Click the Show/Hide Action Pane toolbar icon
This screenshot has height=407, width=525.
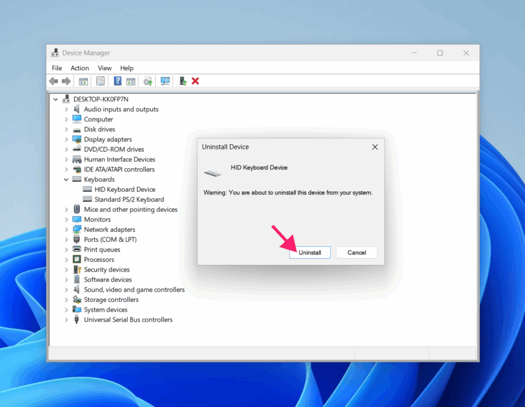point(131,81)
